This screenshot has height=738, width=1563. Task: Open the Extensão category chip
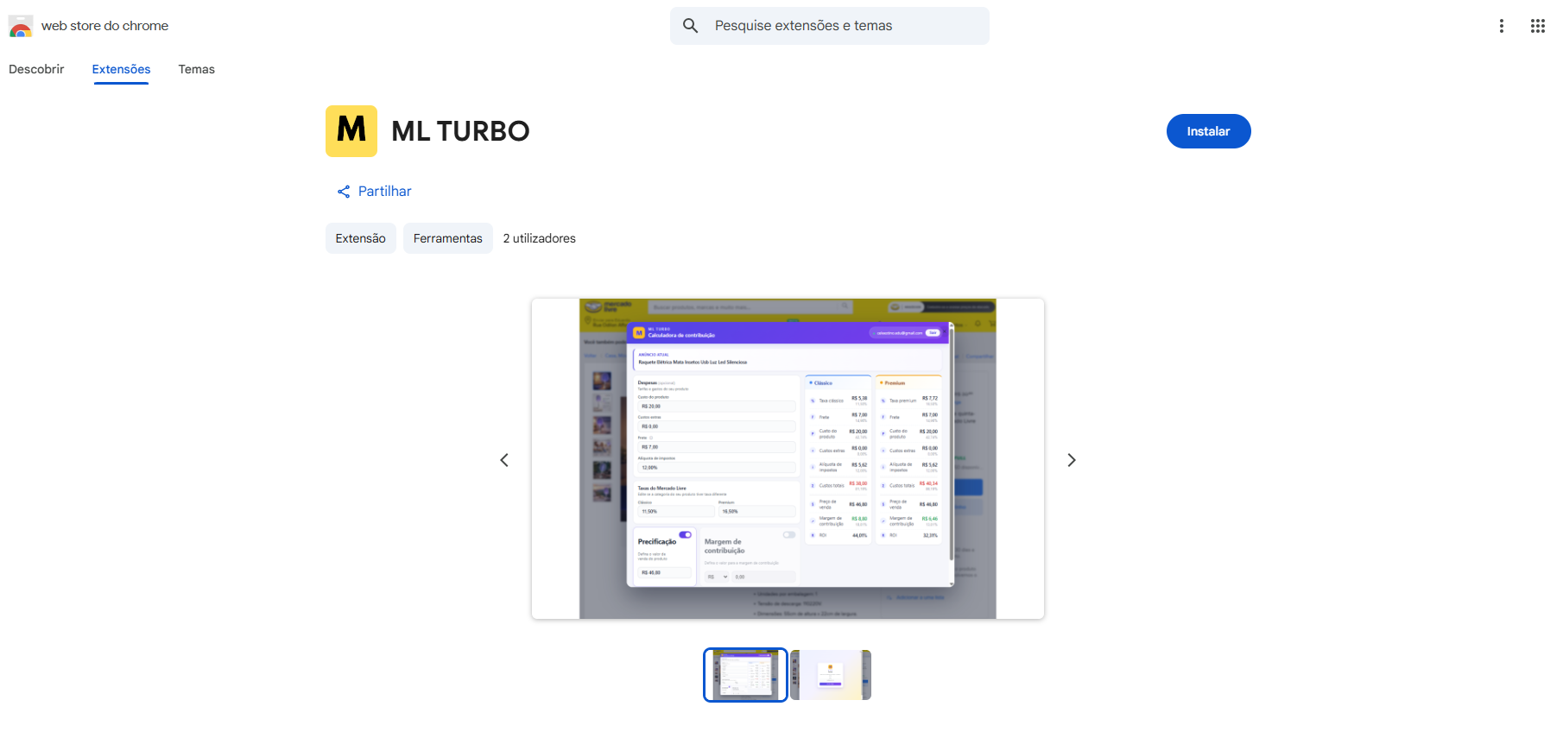point(361,238)
